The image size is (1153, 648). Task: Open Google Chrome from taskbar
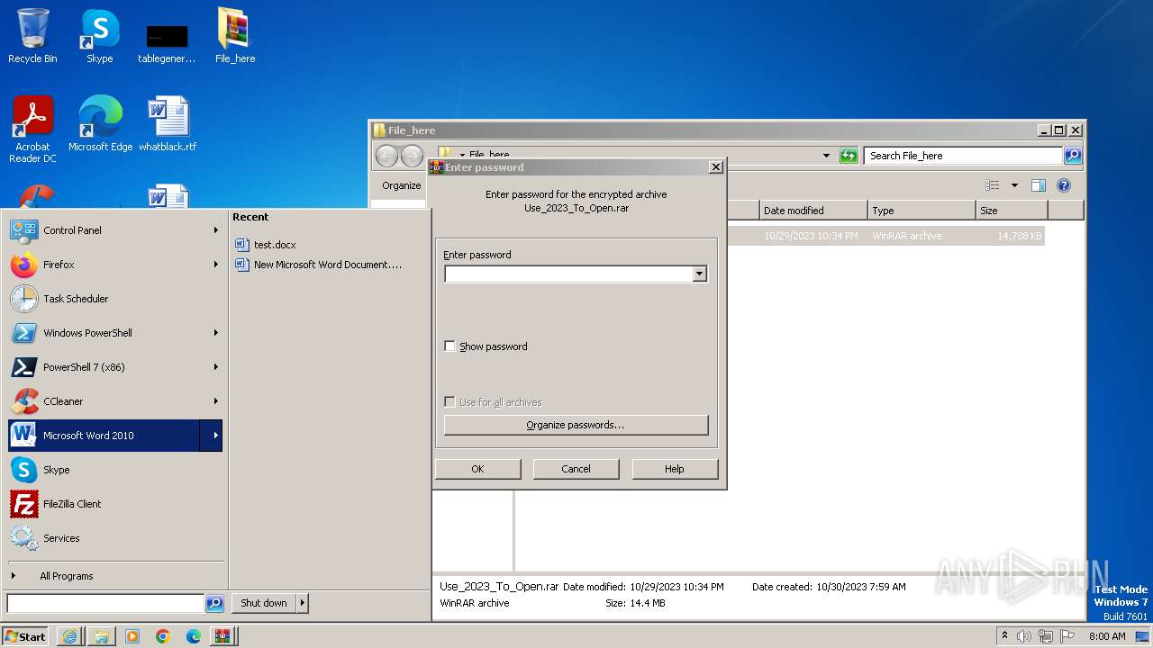pos(163,636)
